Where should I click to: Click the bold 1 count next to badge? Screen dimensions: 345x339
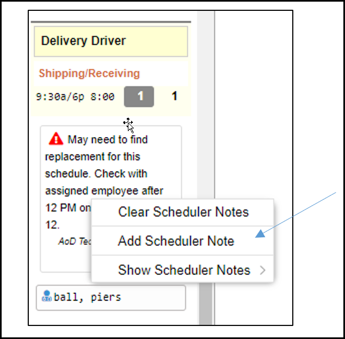pos(174,96)
